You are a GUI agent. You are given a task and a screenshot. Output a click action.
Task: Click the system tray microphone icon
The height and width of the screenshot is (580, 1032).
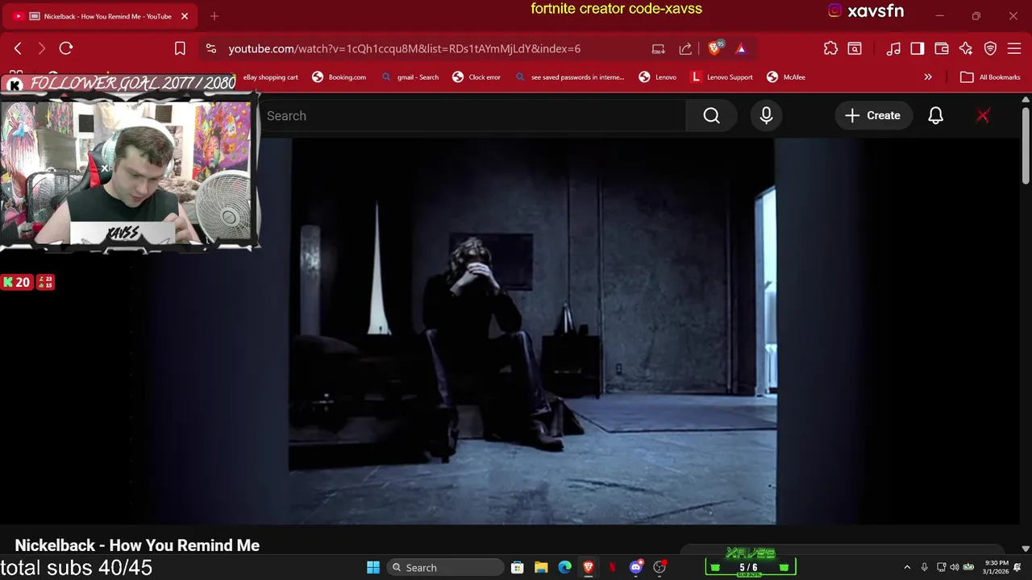point(924,567)
